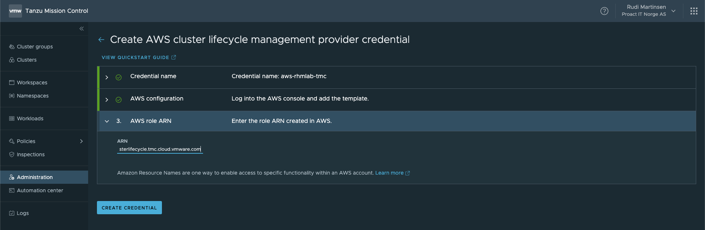Open Cluster groups in the sidebar
705x230 pixels.
35,47
